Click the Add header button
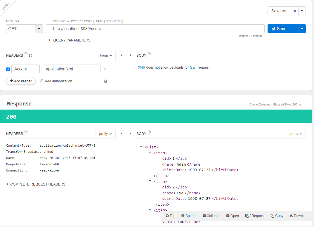Image resolution: width=314 pixels, height=227 pixels. pyautogui.click(x=21, y=81)
